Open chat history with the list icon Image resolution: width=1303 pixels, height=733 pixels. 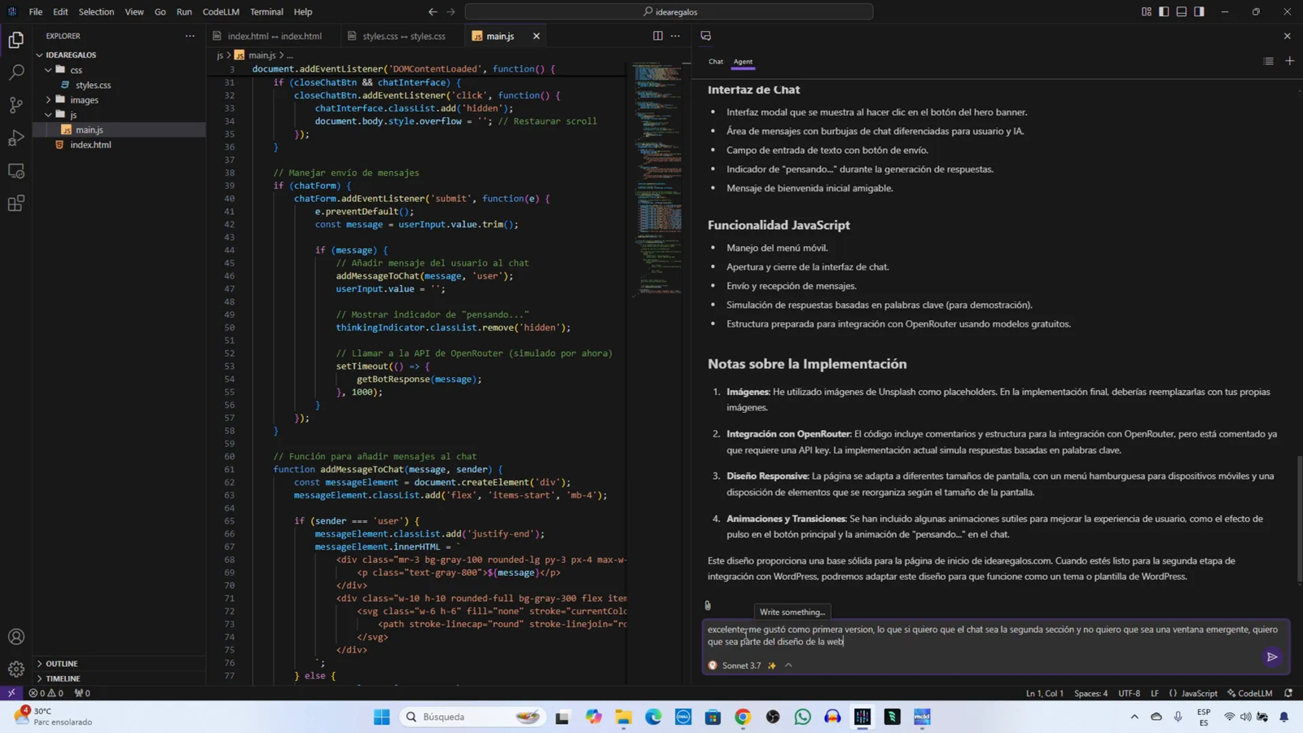(1267, 60)
